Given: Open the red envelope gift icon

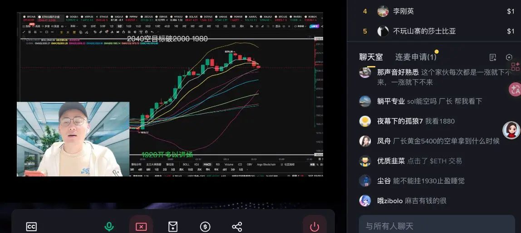Looking at the screenshot, I should point(173,227).
